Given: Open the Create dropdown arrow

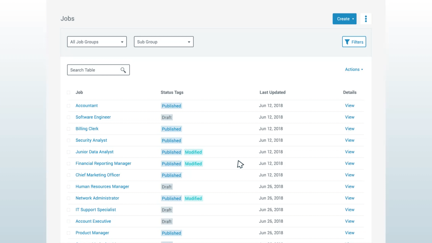Looking at the screenshot, I should 353,19.
